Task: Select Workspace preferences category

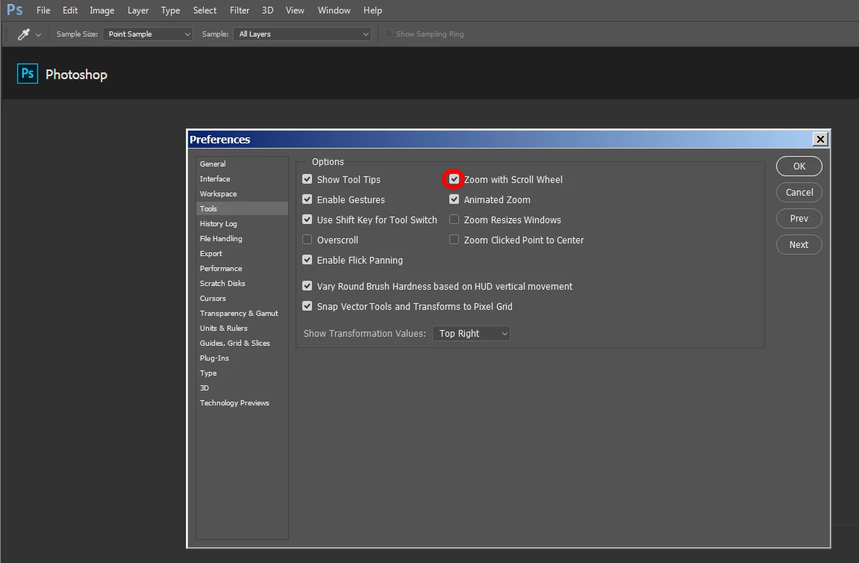Action: 242,193
